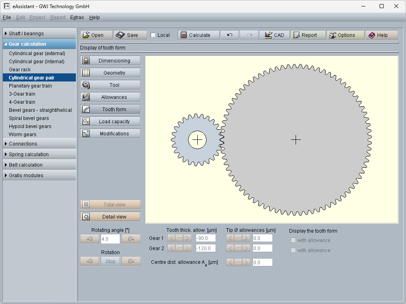
Task: Toggle first 'with allowance' checkbox
Action: [x=293, y=240]
